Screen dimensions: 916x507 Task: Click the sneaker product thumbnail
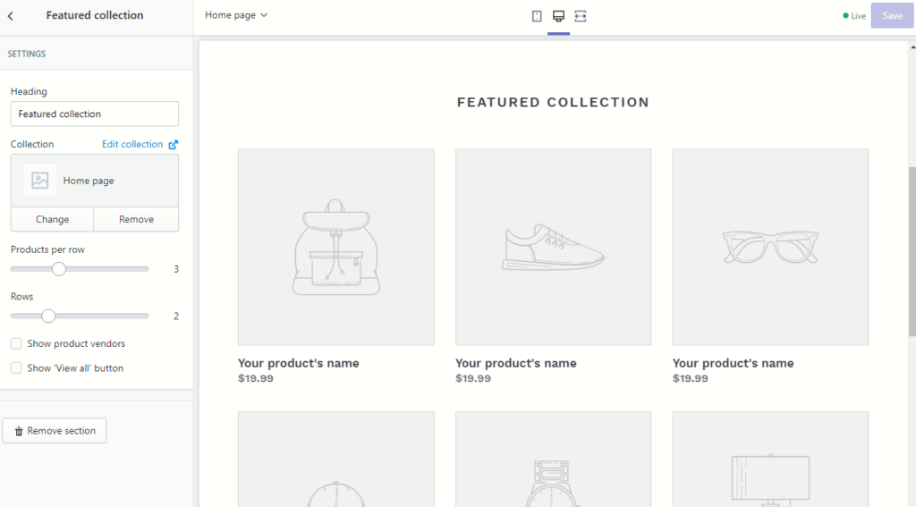point(553,247)
